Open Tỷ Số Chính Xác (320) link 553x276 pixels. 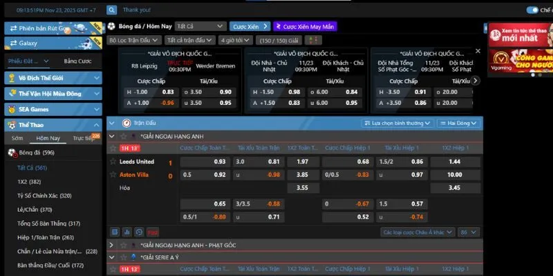tap(44, 195)
